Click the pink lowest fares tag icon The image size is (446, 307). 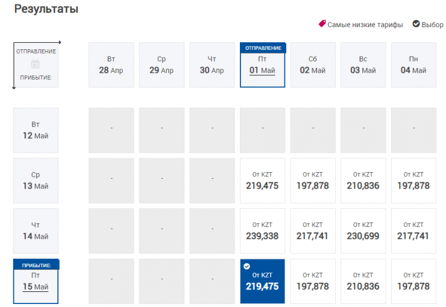click(322, 24)
